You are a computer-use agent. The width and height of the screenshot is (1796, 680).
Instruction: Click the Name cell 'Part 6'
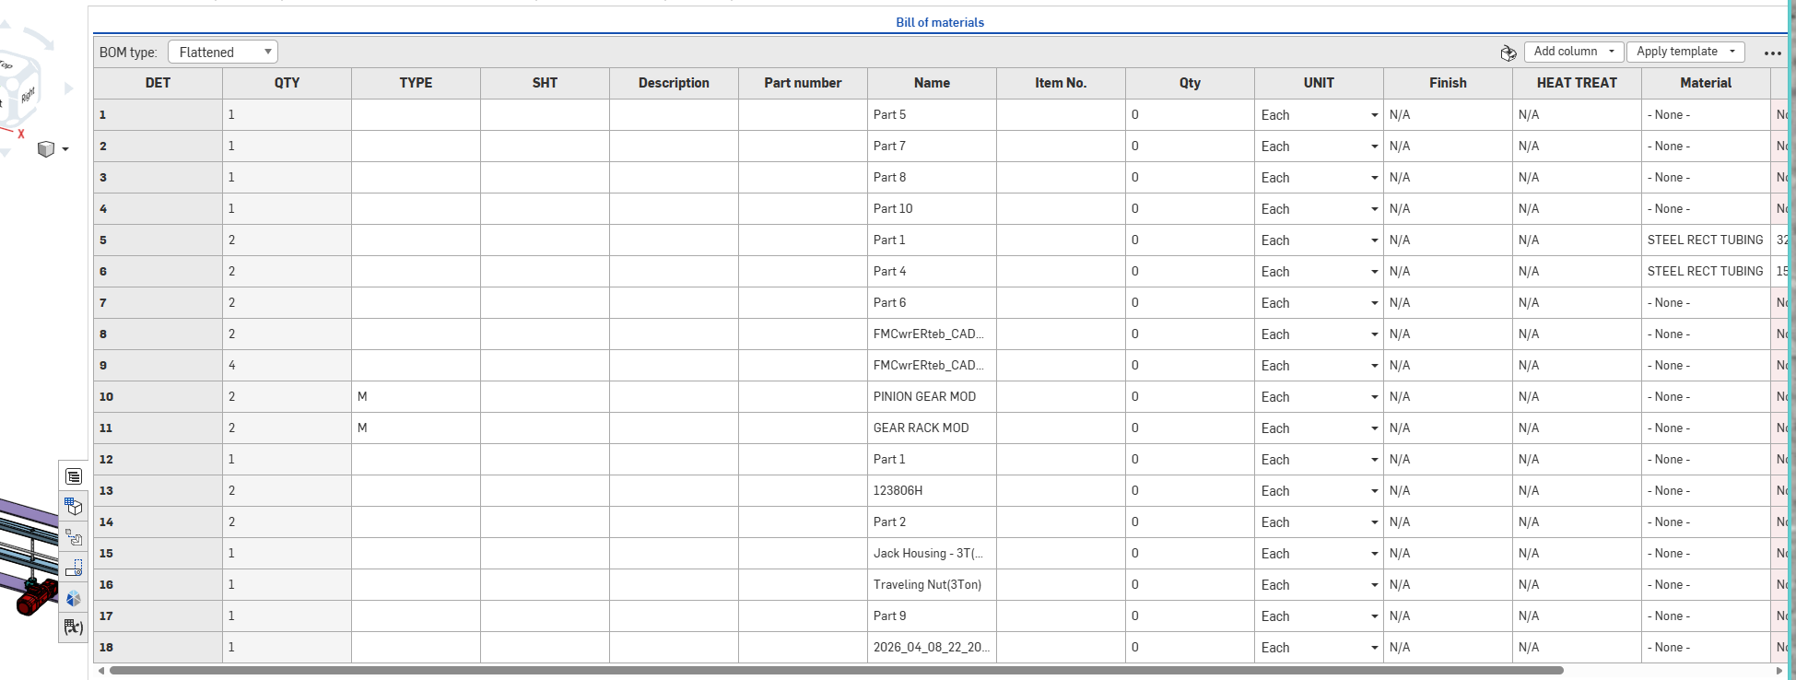(x=932, y=303)
